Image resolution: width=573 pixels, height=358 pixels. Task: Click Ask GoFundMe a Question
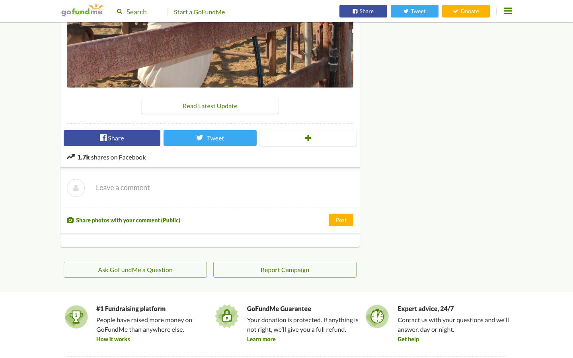tap(135, 270)
